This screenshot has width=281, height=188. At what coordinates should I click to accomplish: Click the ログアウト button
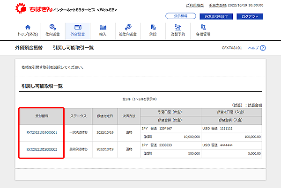250,16
